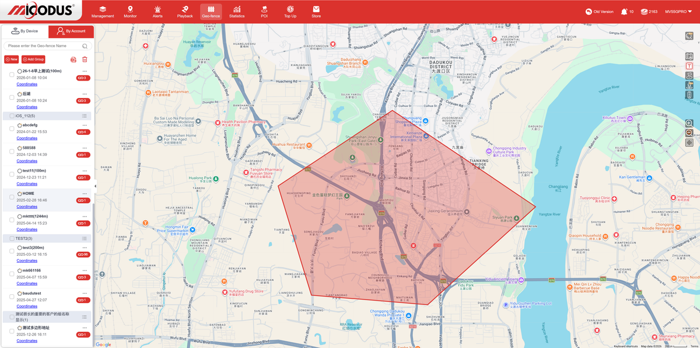Click linked devices badge for HOME
Image resolution: width=700 pixels, height=348 pixels.
pos(83,200)
